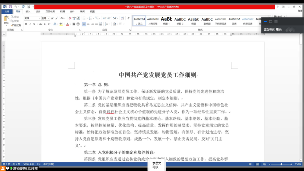Viewport: 304px width, 171px height.
Task: Align the paragraph to the right
Action: 92,24
